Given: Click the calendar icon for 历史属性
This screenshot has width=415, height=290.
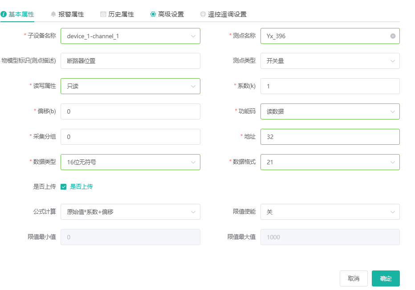Looking at the screenshot, I should (x=103, y=14).
